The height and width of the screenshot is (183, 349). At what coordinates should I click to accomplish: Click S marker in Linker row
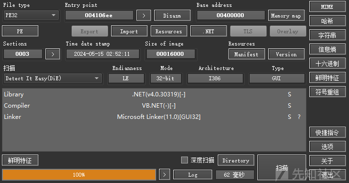pyautogui.click(x=289, y=117)
